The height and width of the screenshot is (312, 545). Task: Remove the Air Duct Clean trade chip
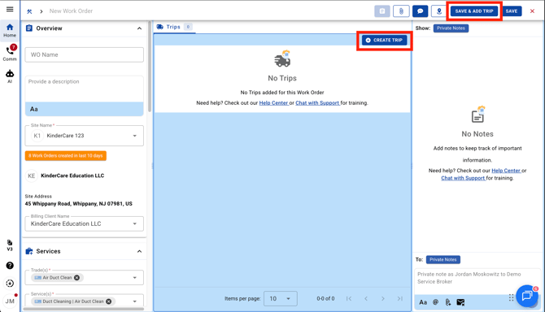[76, 278]
